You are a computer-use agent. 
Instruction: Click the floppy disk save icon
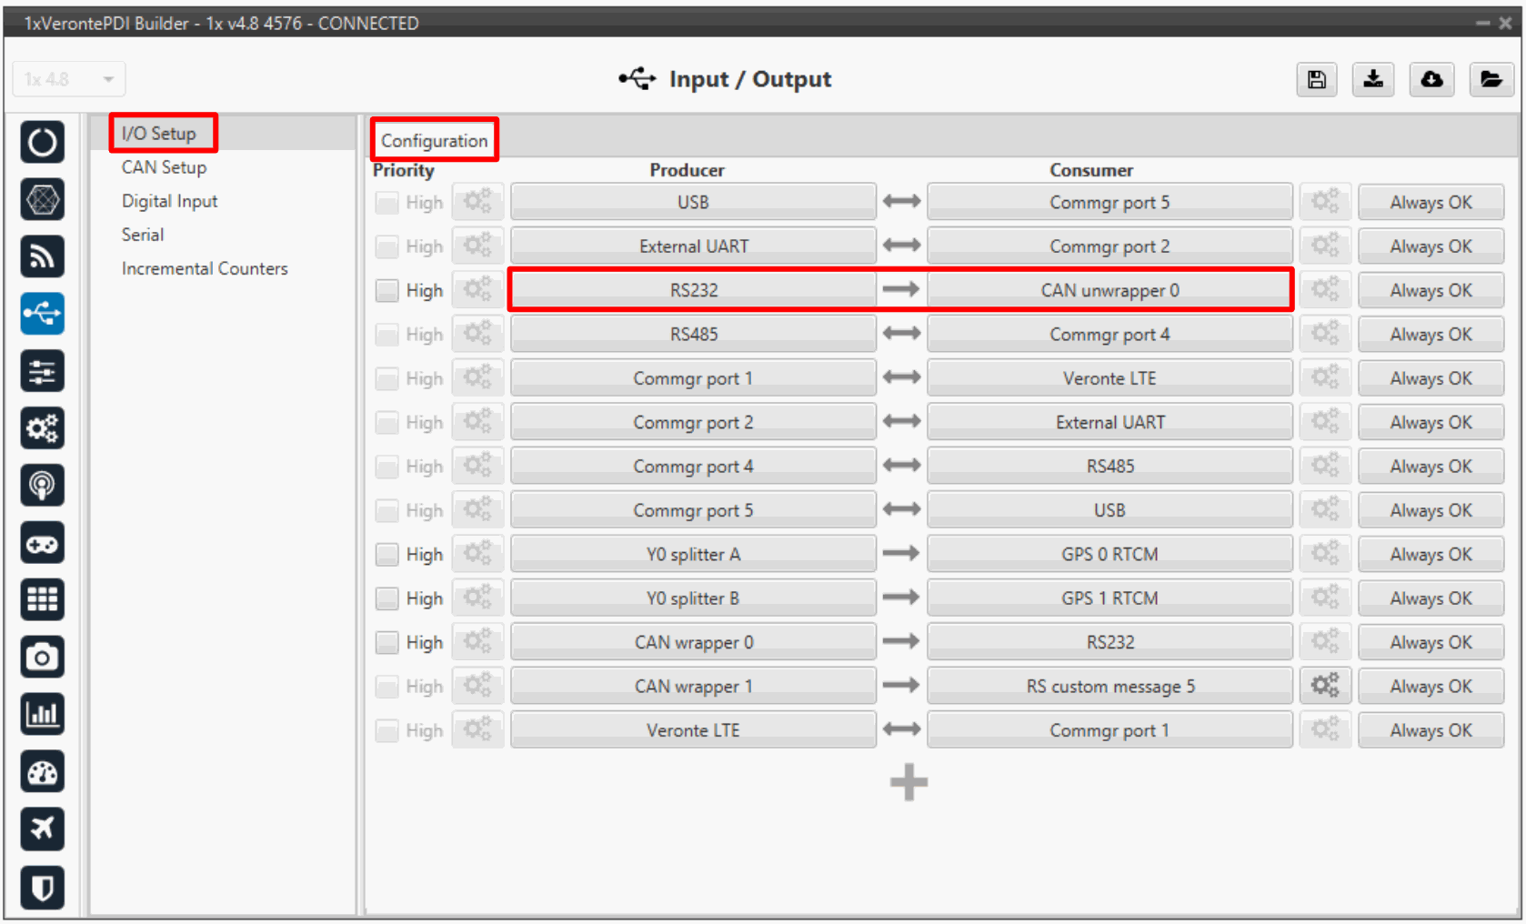[1316, 80]
